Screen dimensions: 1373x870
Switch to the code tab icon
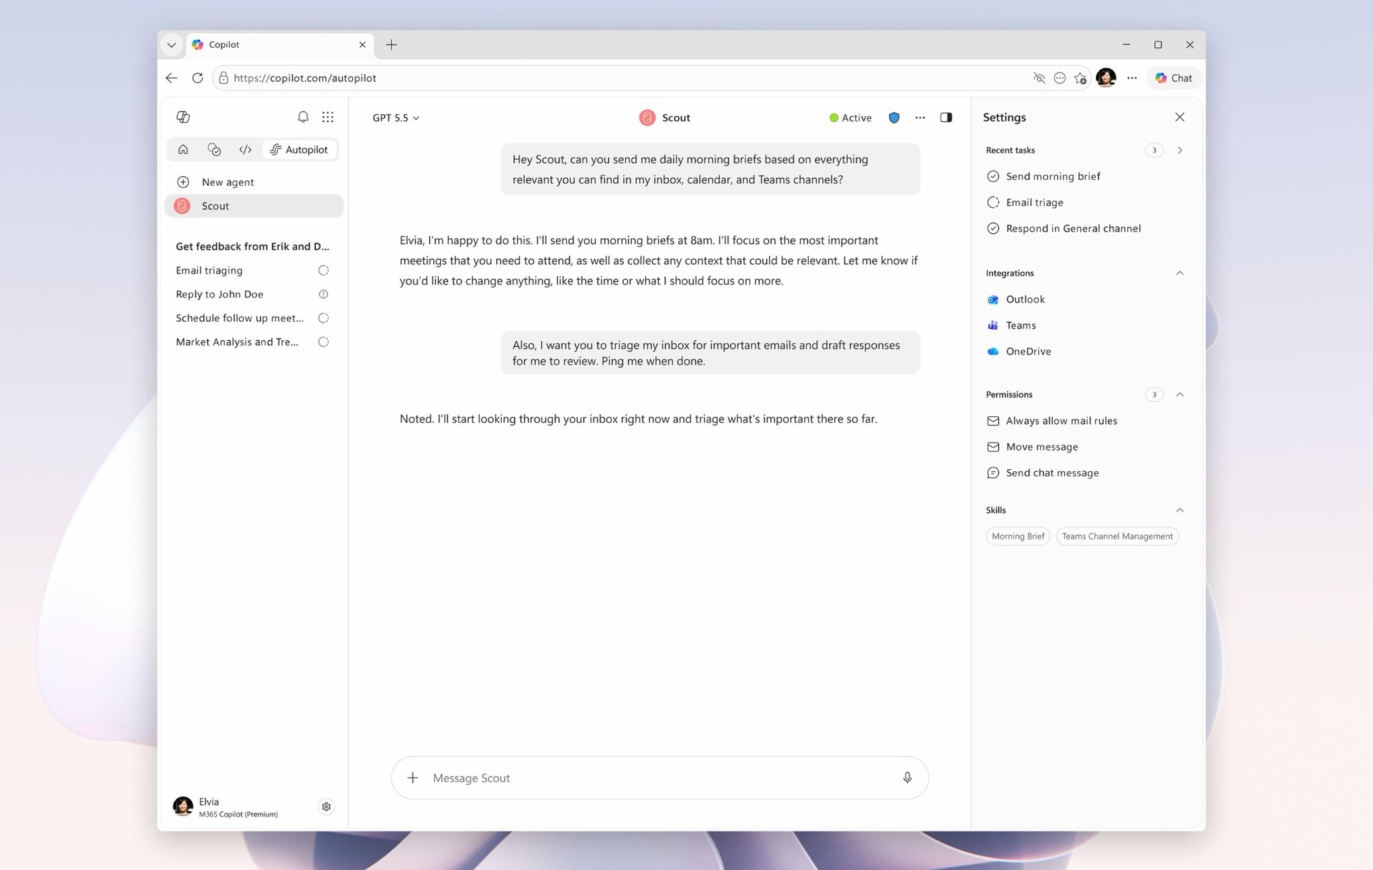245,149
